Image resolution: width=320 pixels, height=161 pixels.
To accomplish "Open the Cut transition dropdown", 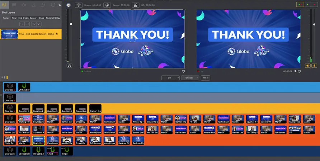I will (170, 78).
